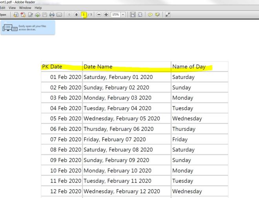Go to next page arrow
This screenshot has height=198, width=259.
(x=77, y=15)
